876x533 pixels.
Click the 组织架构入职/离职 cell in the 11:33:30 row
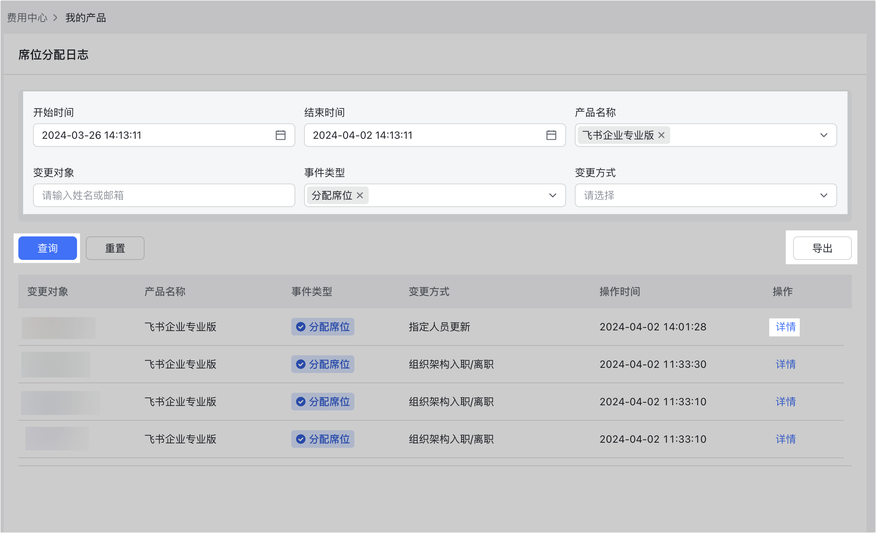[451, 364]
